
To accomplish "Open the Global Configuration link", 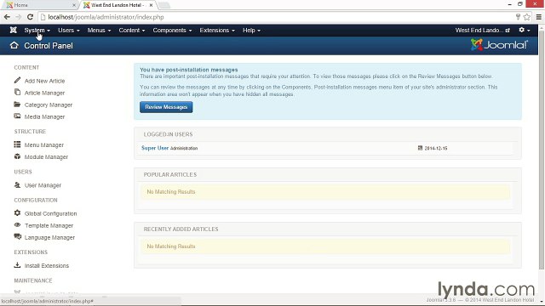I will coord(50,213).
